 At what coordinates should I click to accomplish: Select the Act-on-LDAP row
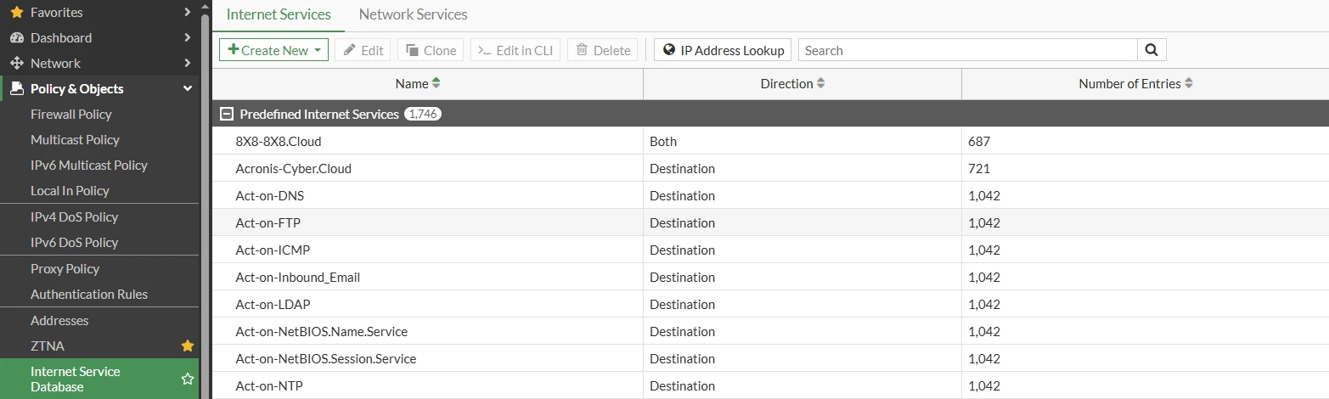point(770,304)
